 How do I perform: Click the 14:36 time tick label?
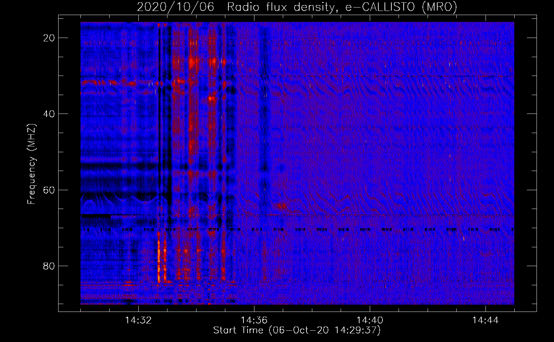(x=254, y=320)
